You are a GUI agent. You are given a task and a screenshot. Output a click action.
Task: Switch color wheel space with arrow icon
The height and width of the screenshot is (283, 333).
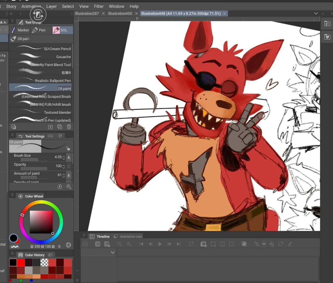[x=68, y=245]
